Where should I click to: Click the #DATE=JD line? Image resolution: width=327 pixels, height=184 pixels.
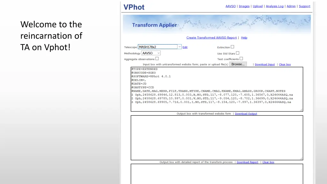(x=139, y=84)
